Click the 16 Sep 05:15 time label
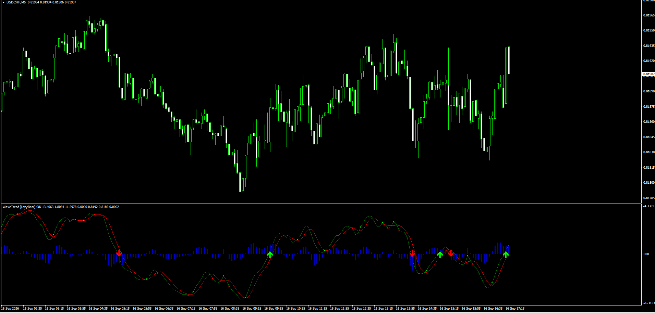The width and height of the screenshot is (655, 313). pyautogui.click(x=120, y=309)
